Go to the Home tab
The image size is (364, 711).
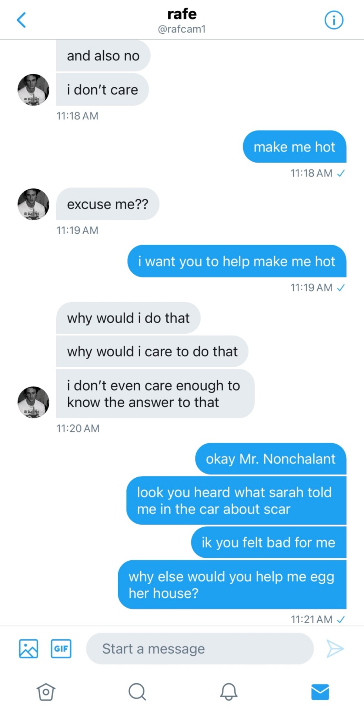coord(46,692)
